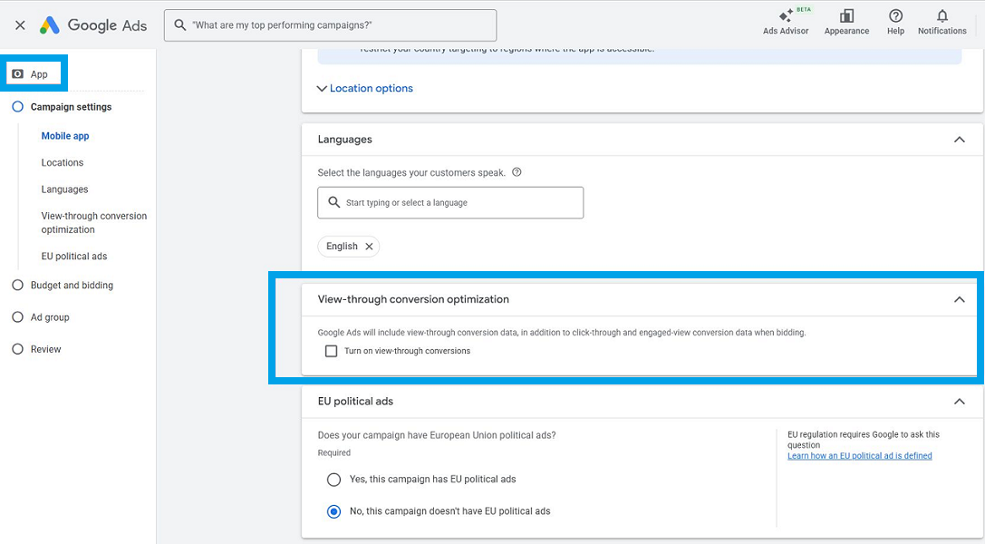Open the Appearance settings icon
The height and width of the screenshot is (544, 985).
[846, 17]
